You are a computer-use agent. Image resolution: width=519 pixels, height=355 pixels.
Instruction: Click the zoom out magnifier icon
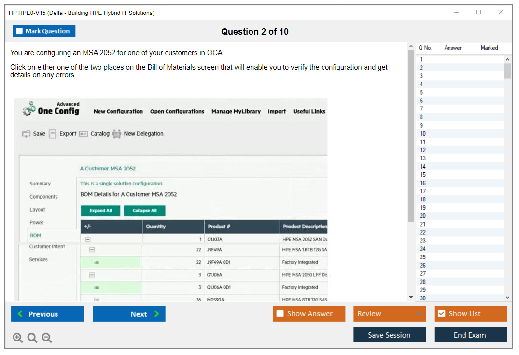pos(47,338)
